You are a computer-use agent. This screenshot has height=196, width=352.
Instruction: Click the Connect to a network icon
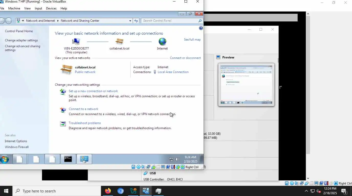click(x=63, y=110)
